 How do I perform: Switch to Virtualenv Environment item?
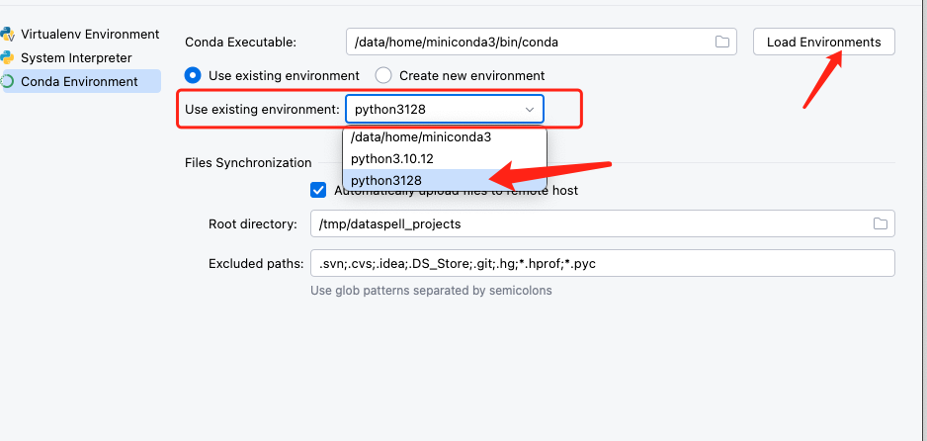(89, 35)
